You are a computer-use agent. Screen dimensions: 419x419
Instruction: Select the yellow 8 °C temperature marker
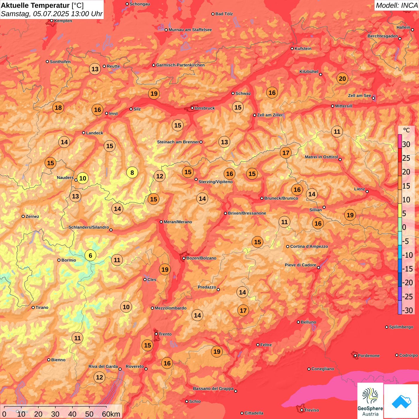pyautogui.click(x=132, y=172)
